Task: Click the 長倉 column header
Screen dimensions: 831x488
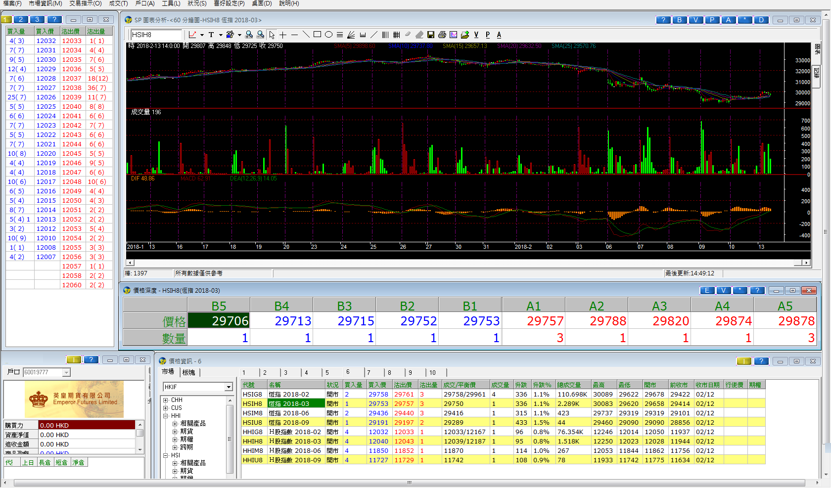Action: 45,462
